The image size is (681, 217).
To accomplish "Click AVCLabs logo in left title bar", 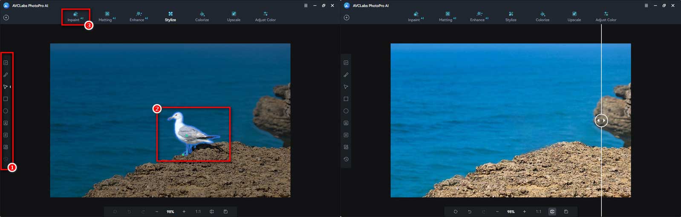I will pos(6,6).
